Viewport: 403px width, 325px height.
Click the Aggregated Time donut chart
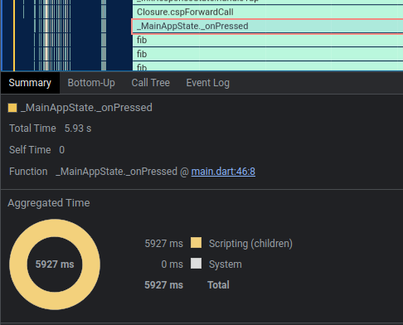click(55, 264)
